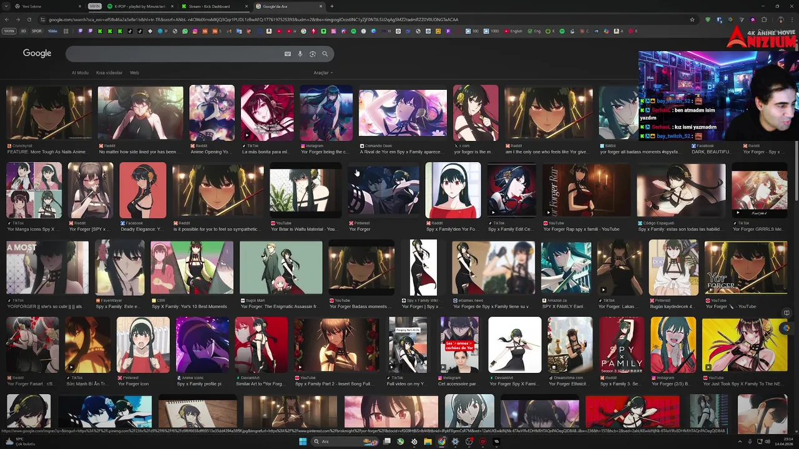Start voice search with microphone icon
This screenshot has height=449, width=799.
point(300,54)
